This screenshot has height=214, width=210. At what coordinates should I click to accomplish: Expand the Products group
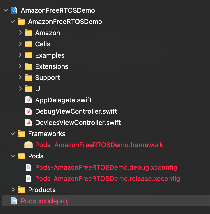(13, 190)
